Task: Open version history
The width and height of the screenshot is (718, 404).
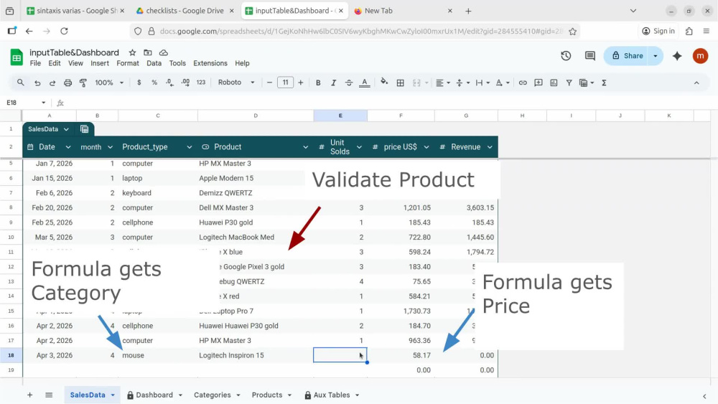Action: 566,56
